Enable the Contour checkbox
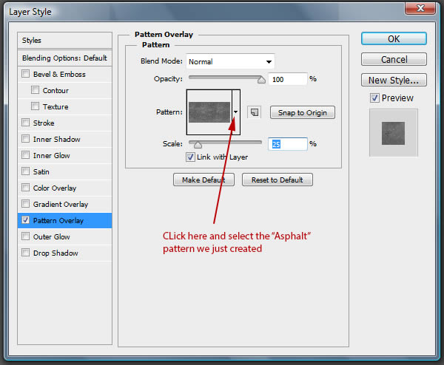 coord(35,90)
